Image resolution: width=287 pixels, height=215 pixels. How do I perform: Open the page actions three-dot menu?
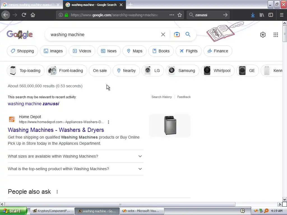coord(172,15)
